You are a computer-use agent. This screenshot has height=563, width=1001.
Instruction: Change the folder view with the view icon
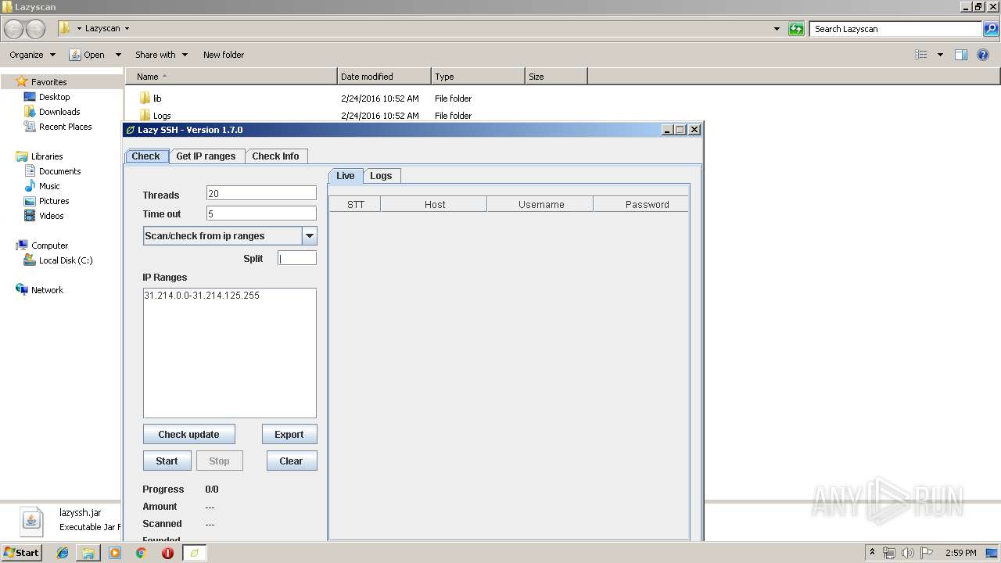pyautogui.click(x=921, y=55)
